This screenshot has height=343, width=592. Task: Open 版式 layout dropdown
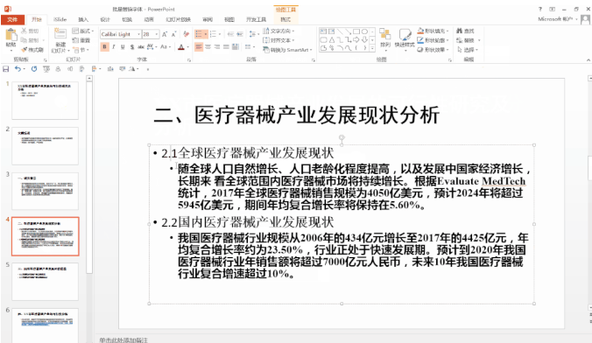click(83, 31)
